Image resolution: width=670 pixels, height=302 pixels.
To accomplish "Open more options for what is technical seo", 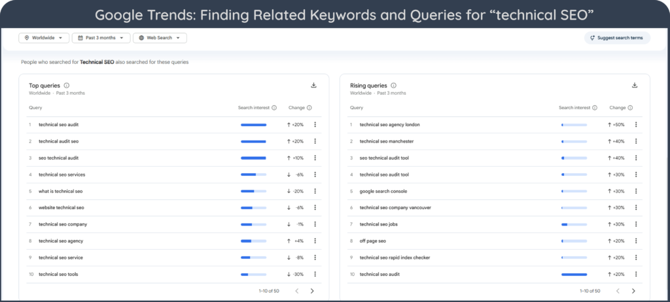I will pyautogui.click(x=315, y=191).
